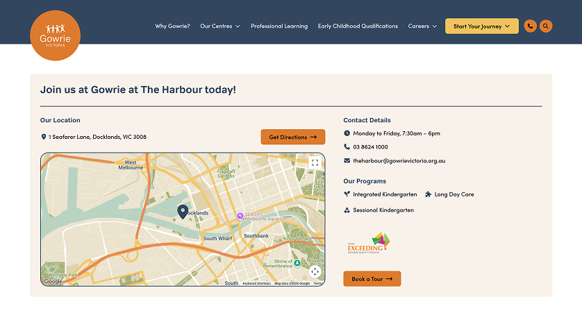Click the Google logo on the map
This screenshot has height=327, width=582.
(x=53, y=281)
